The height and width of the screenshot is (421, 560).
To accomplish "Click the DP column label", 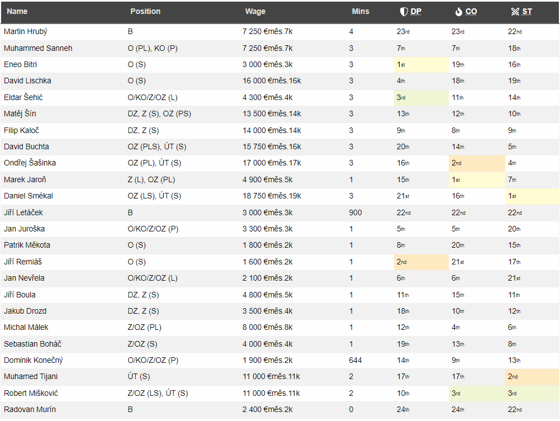I will 416,12.
